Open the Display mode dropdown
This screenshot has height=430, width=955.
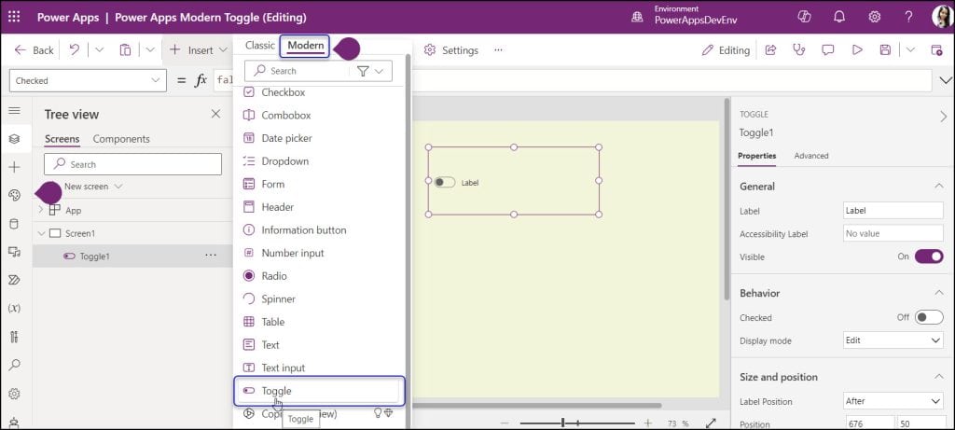893,340
